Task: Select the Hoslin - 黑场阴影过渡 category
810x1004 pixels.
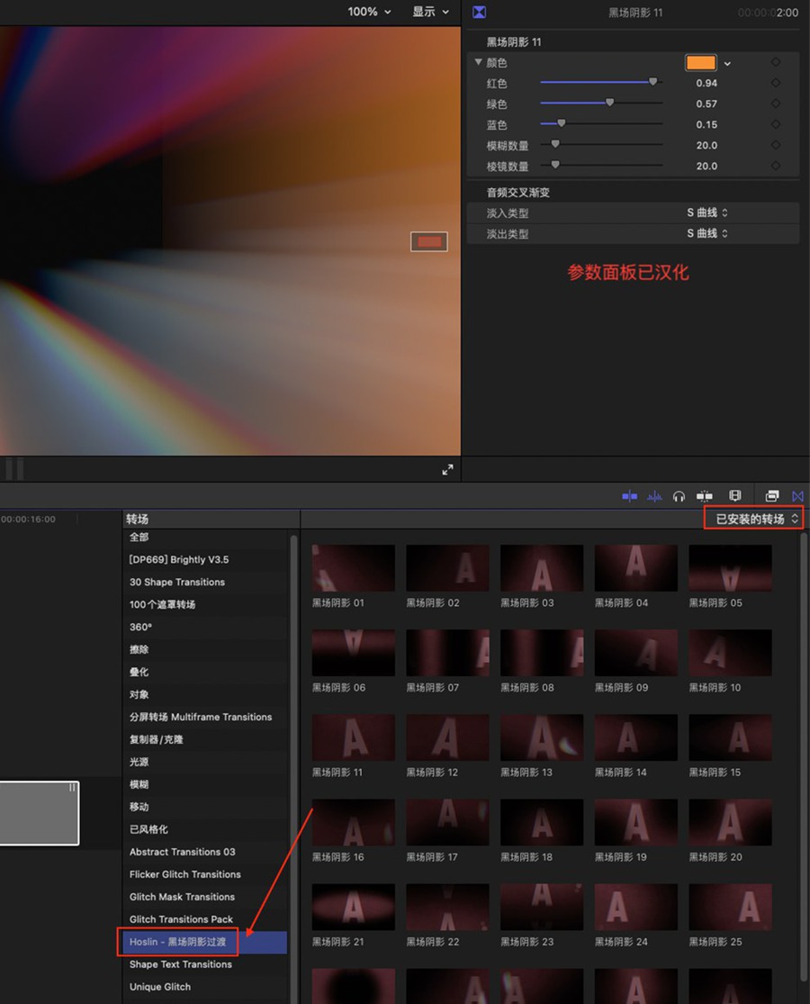Action: [177, 941]
